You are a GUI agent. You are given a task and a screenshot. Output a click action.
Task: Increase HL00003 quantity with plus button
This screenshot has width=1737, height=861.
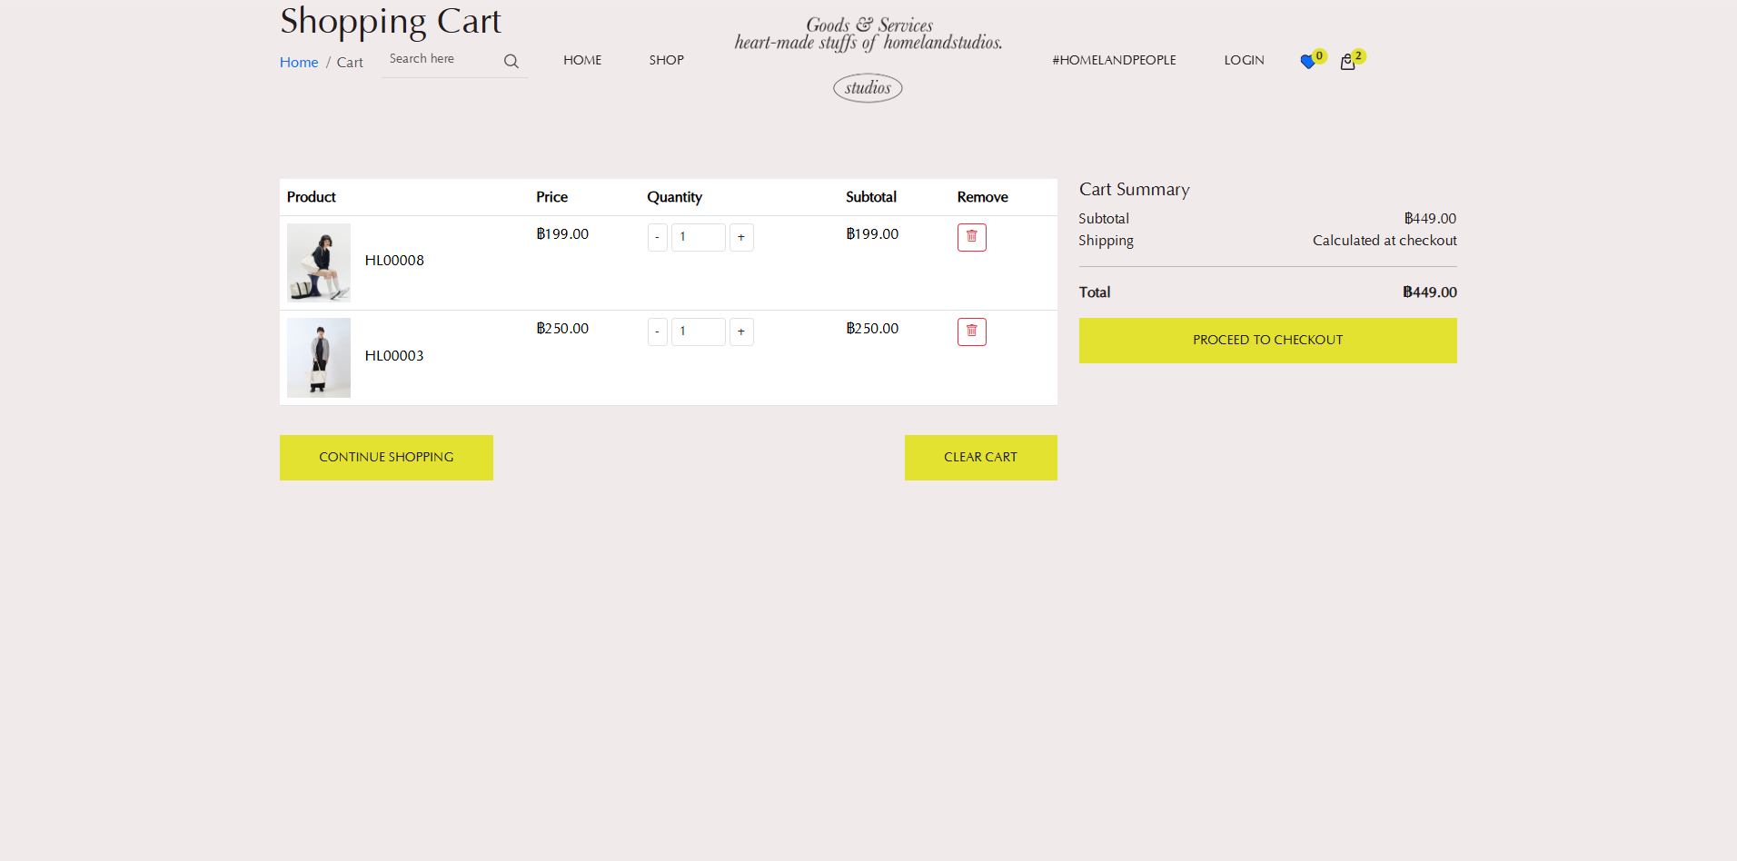[741, 332]
